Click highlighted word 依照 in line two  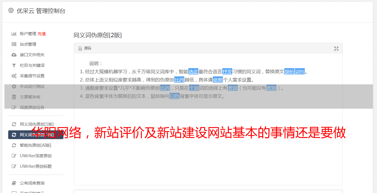click(218, 80)
